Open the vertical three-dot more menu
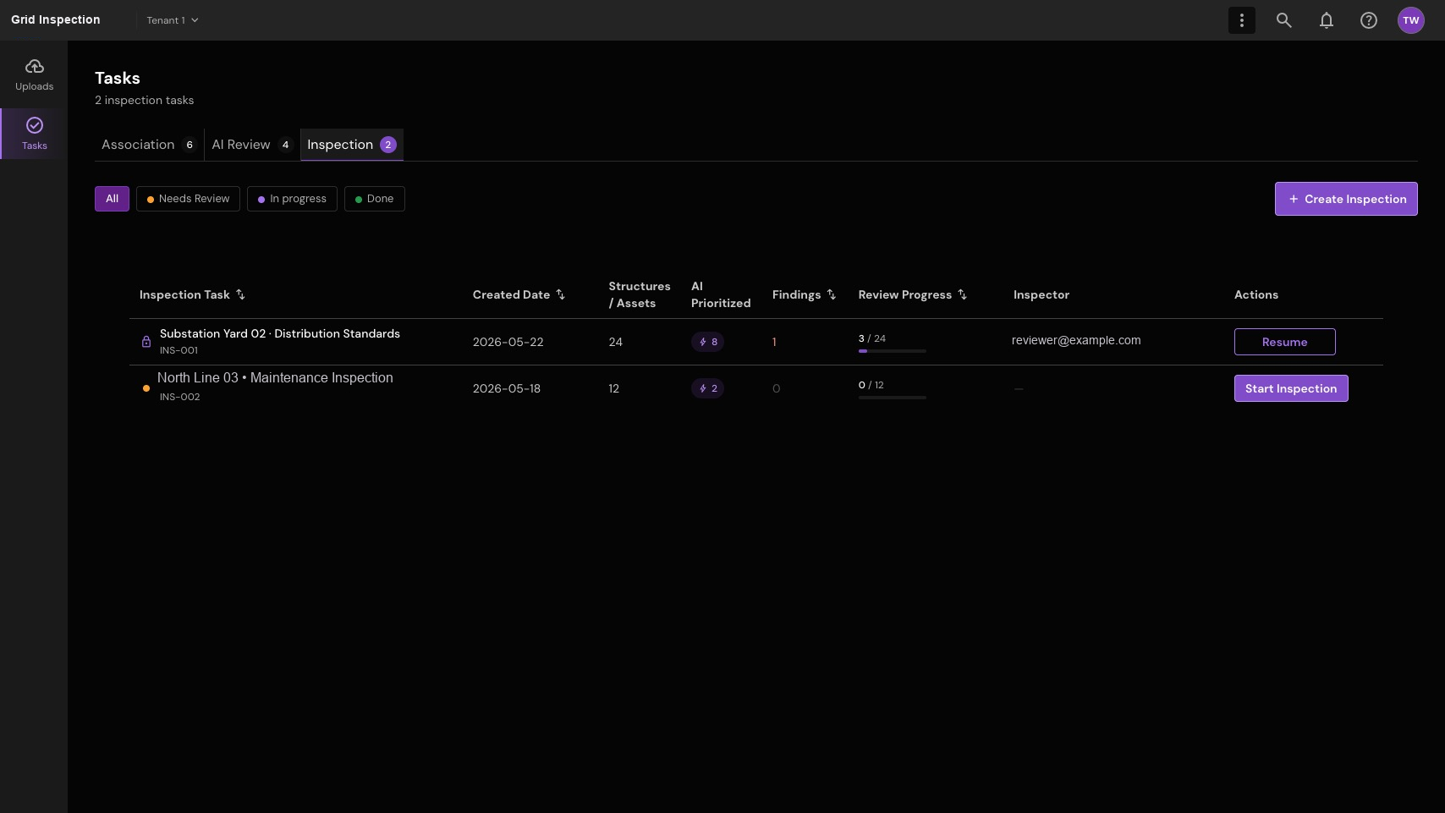Screen dimensions: 1445x813 tap(1242, 20)
